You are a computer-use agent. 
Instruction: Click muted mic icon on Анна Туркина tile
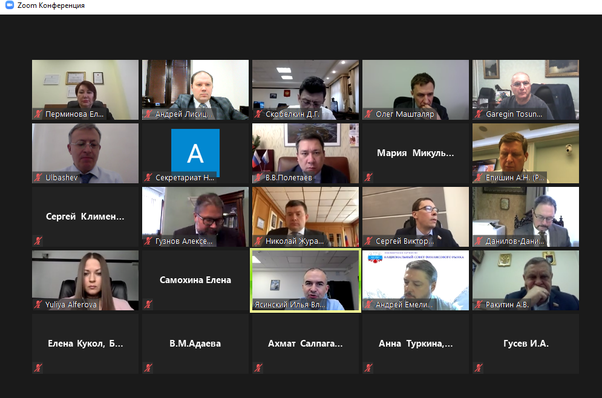[368, 368]
